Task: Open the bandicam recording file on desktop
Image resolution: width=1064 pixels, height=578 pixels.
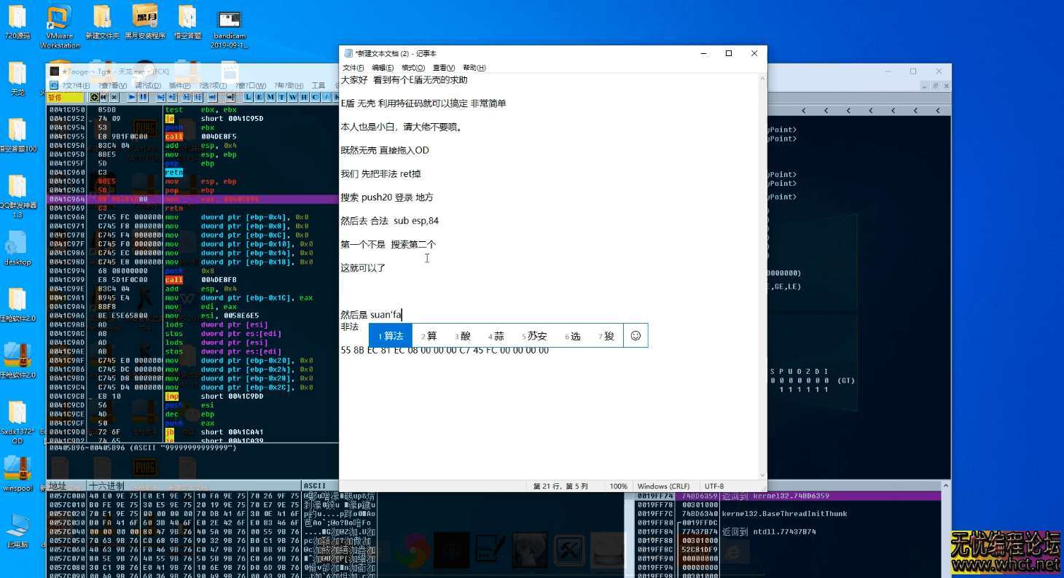Action: [x=230, y=18]
